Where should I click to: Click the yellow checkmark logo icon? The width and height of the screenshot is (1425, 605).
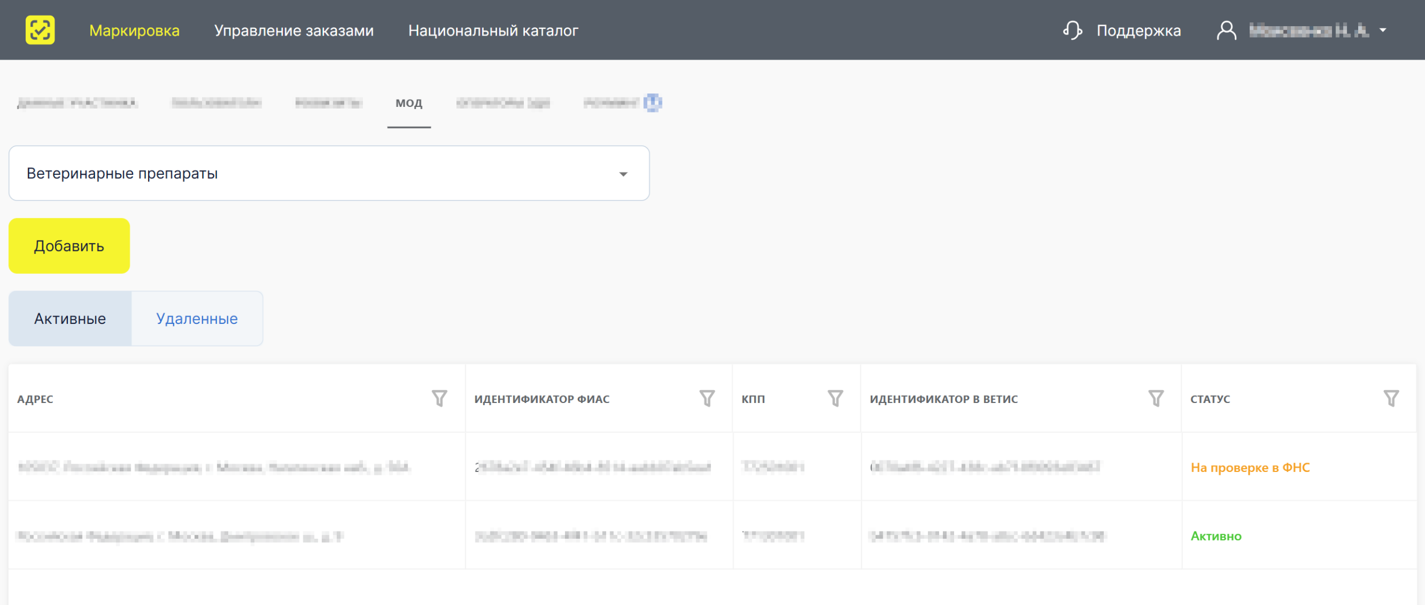point(40,30)
